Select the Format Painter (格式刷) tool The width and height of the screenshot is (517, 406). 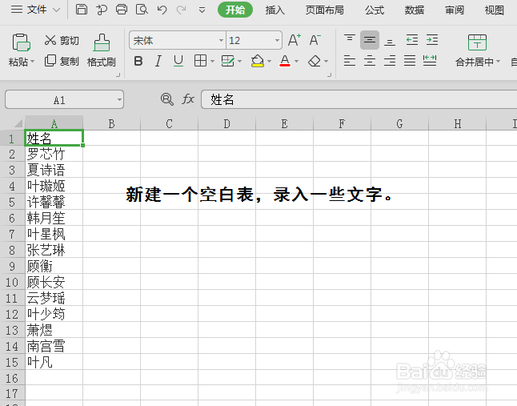pos(102,50)
